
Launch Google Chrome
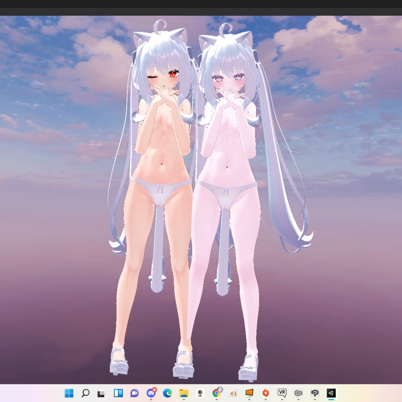coord(217,393)
